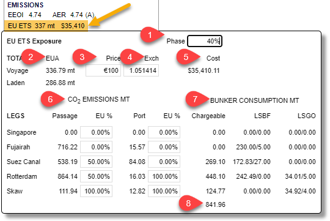Click marker 6 near CO2 Emissions heading
This screenshot has width=330, height=221.
50,99
